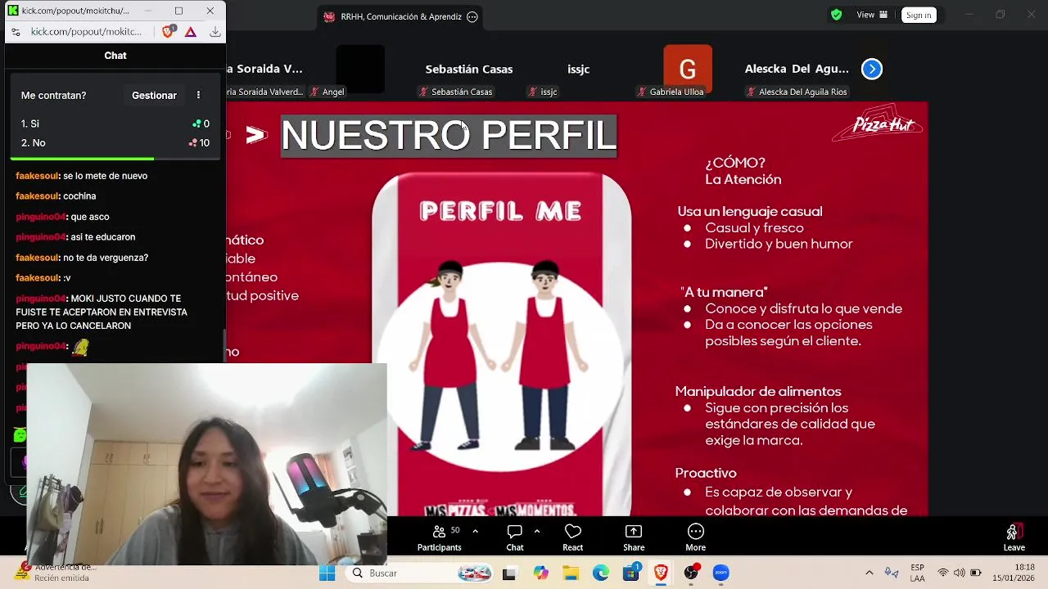
Task: Select the RRHH, Comunicación & Aprendiz tab
Action: point(401,16)
